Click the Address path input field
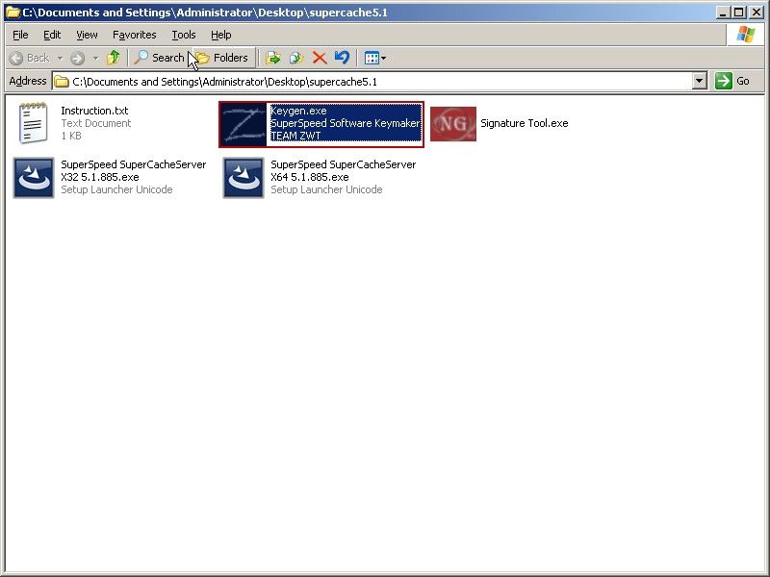This screenshot has height=577, width=770. click(x=372, y=82)
